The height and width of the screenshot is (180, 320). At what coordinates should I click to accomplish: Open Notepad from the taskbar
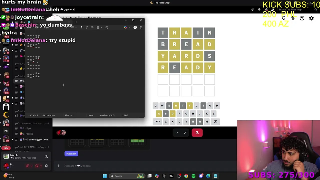point(215,176)
